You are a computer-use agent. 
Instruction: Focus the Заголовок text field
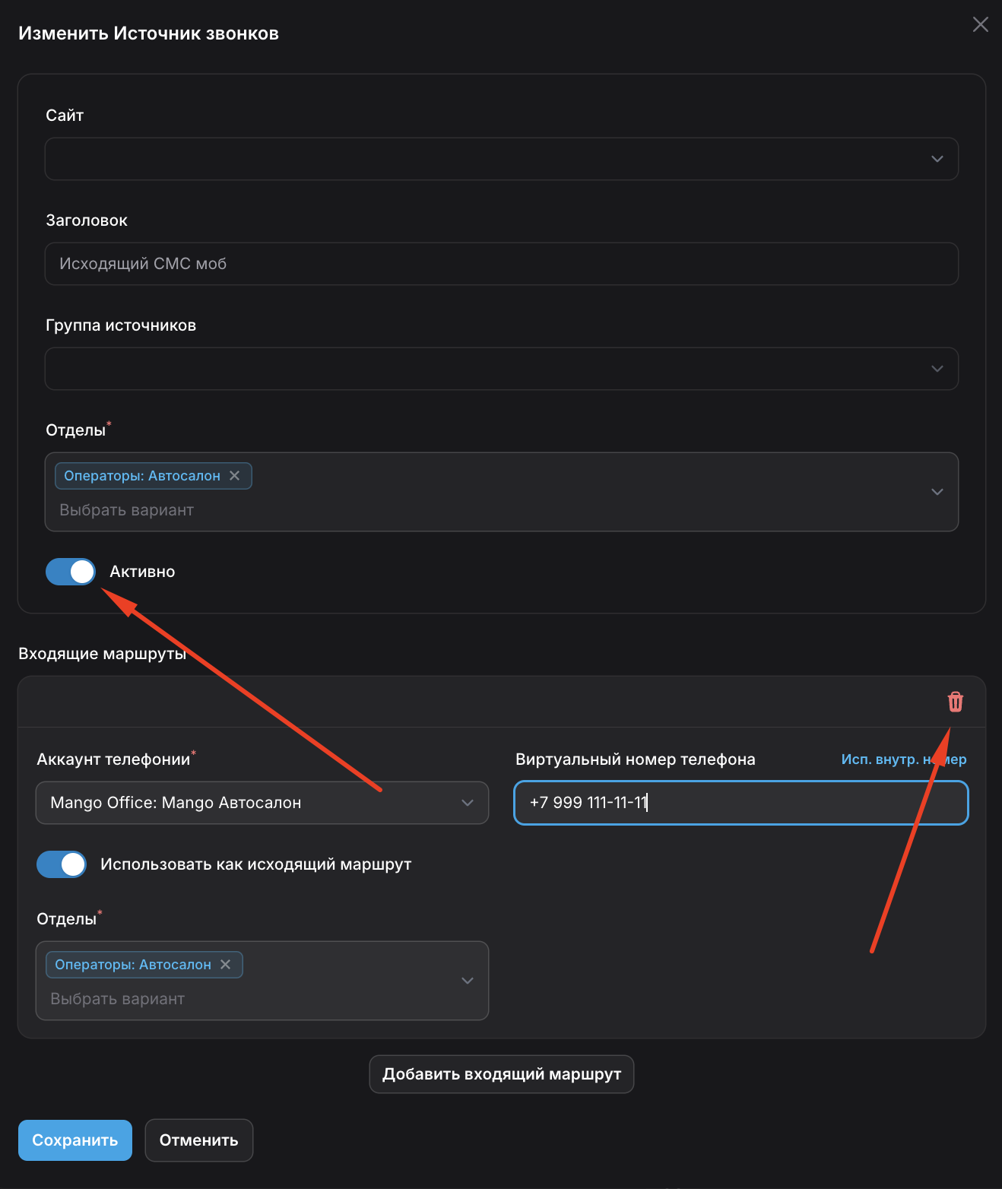click(501, 264)
